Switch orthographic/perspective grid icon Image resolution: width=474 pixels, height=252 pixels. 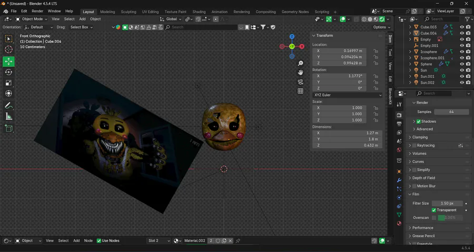pyautogui.click(x=301, y=91)
